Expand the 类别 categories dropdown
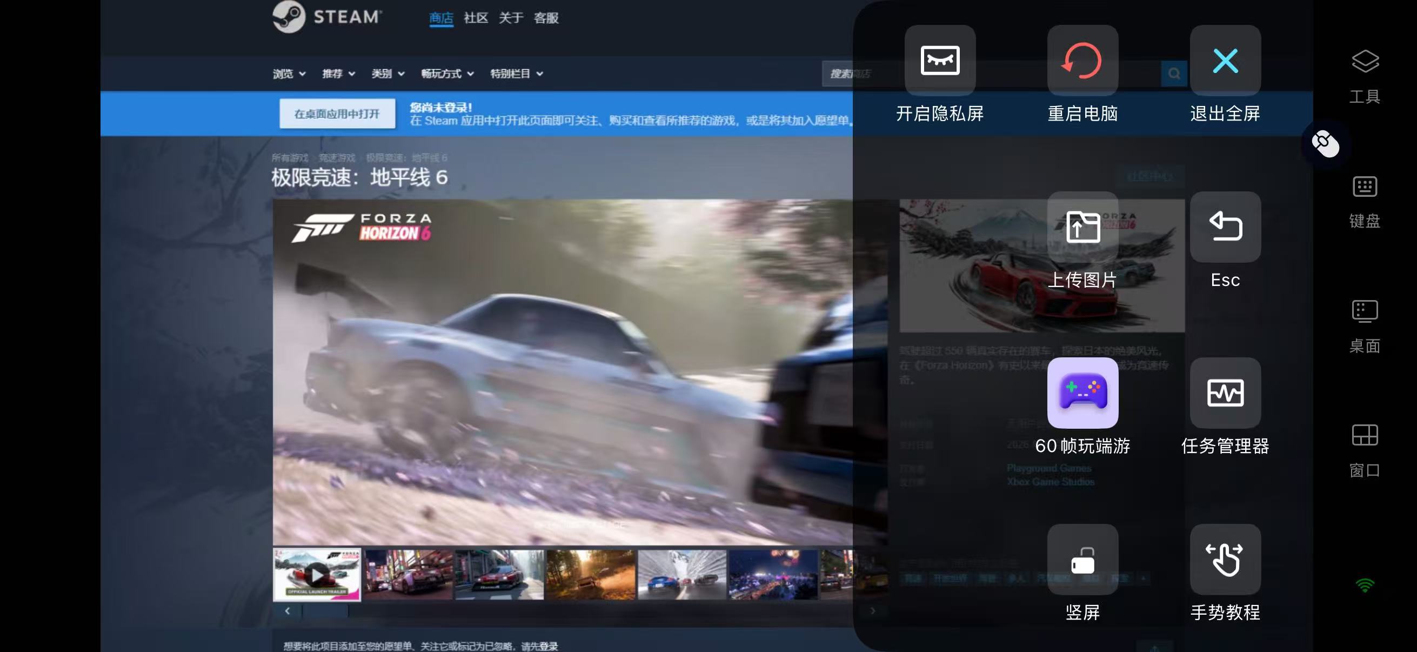This screenshot has width=1417, height=652. coord(388,74)
